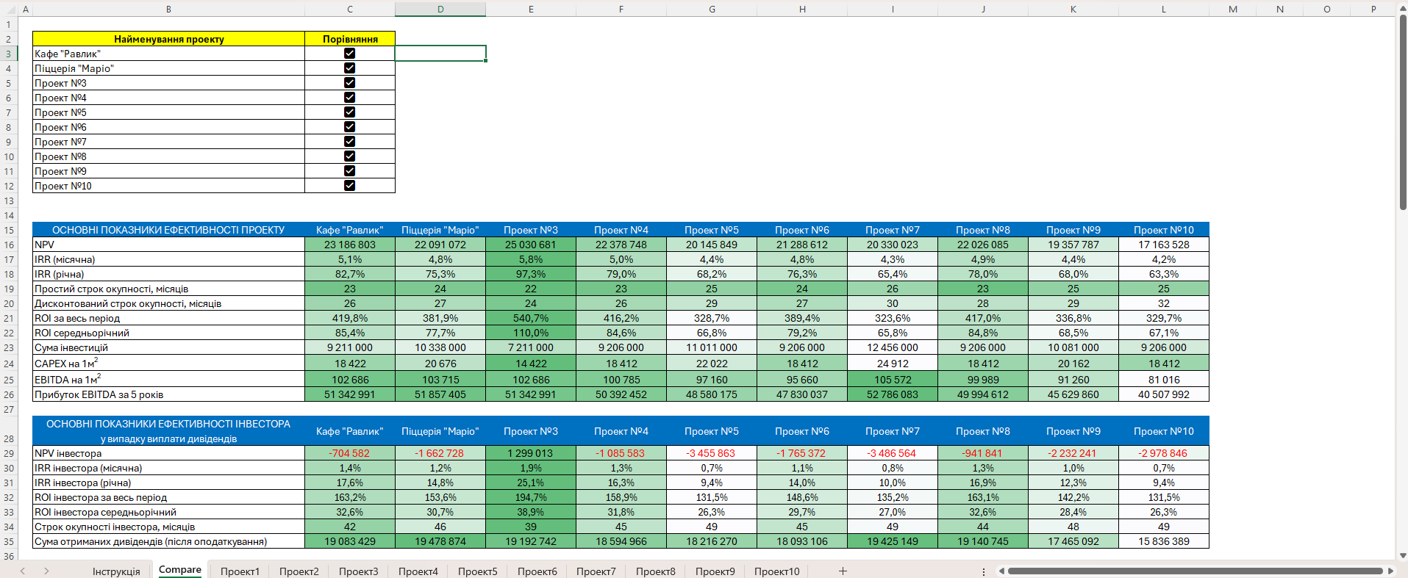The height and width of the screenshot is (578, 1408).
Task: Uncheck the Проект №7 checkbox
Action: coord(350,142)
